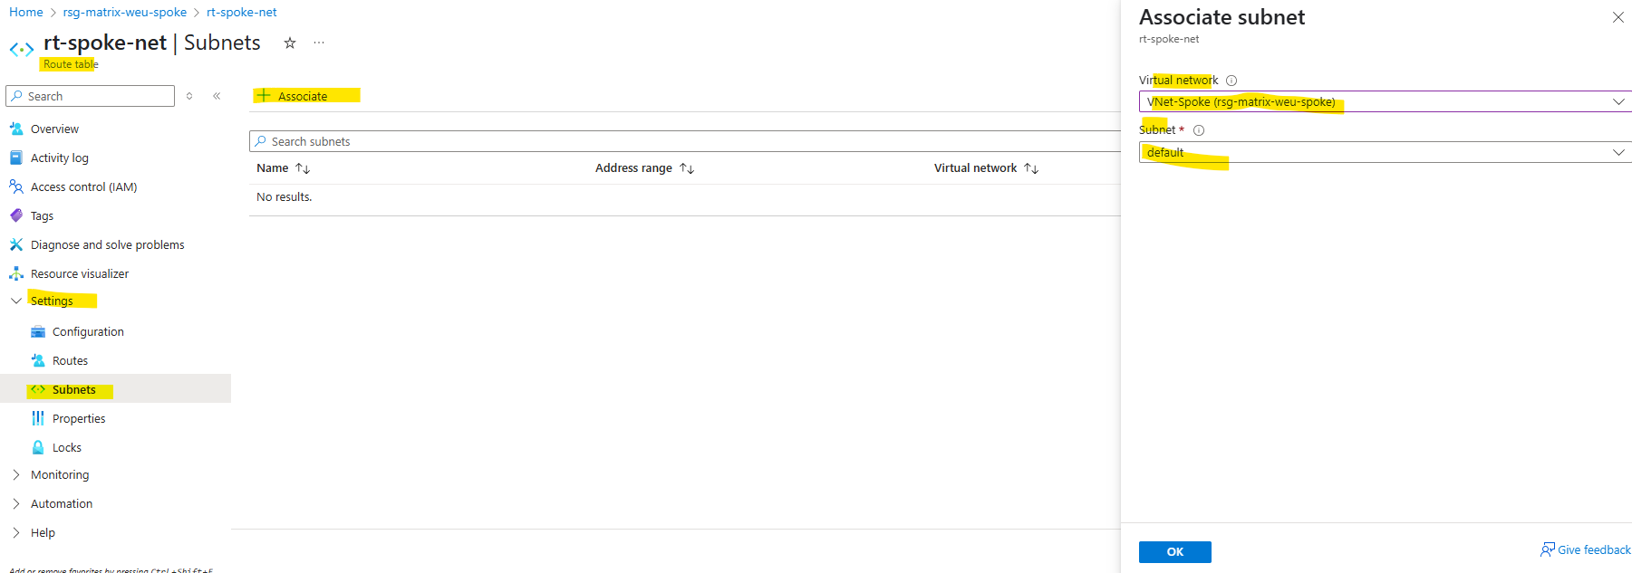Expand the Monitoring section
1632x573 pixels.
coord(16,474)
